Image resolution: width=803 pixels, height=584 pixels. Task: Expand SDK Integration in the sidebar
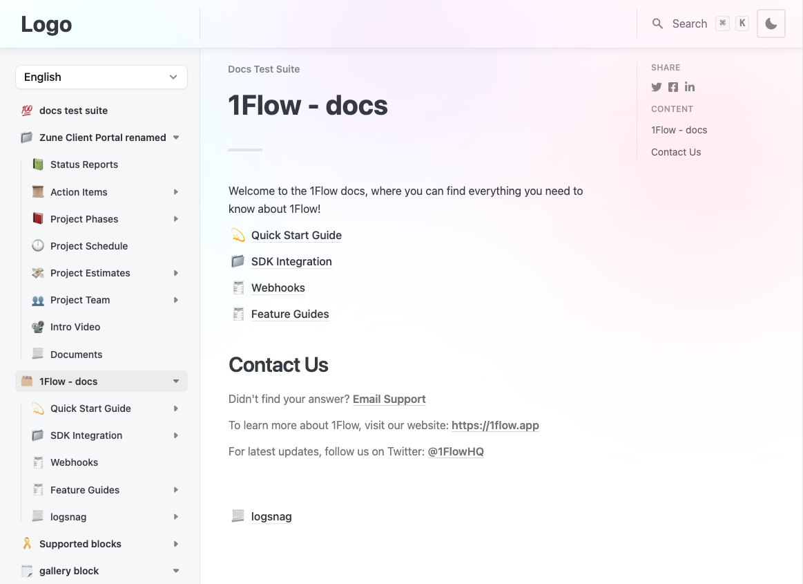click(x=176, y=435)
